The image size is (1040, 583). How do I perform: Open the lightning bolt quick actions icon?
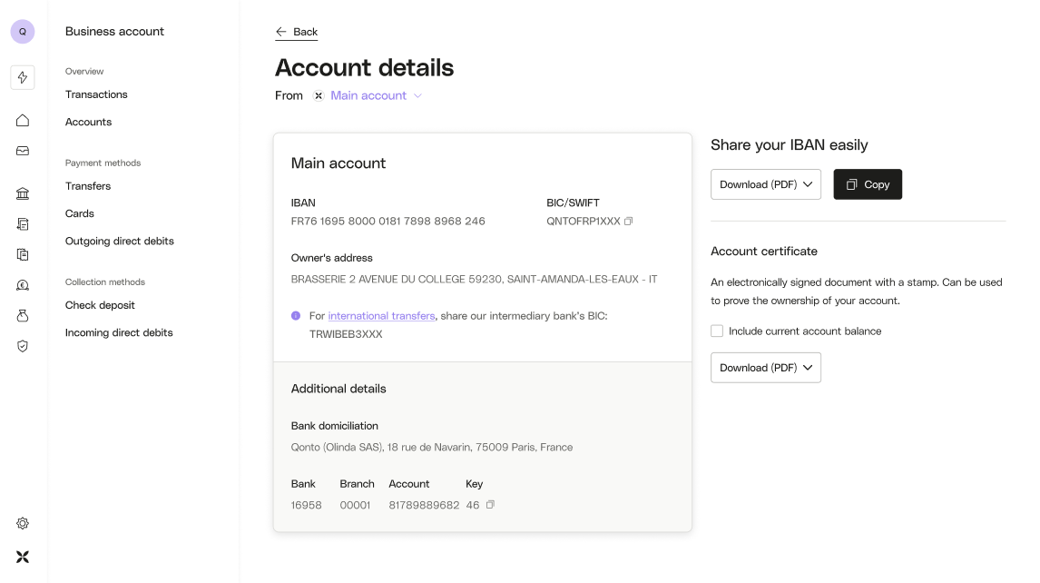click(23, 78)
